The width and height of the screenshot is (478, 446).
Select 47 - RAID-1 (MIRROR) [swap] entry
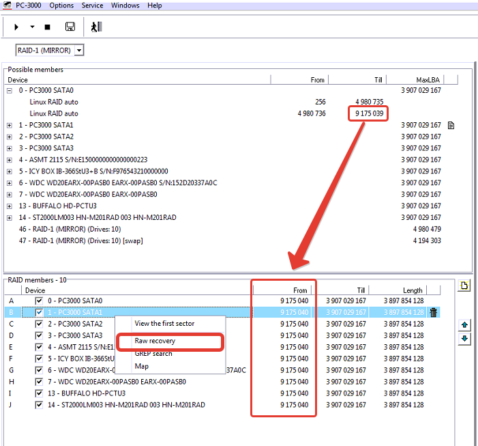80,241
